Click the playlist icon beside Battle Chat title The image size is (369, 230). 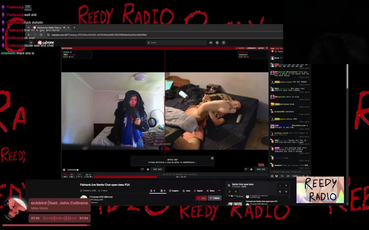click(x=229, y=185)
